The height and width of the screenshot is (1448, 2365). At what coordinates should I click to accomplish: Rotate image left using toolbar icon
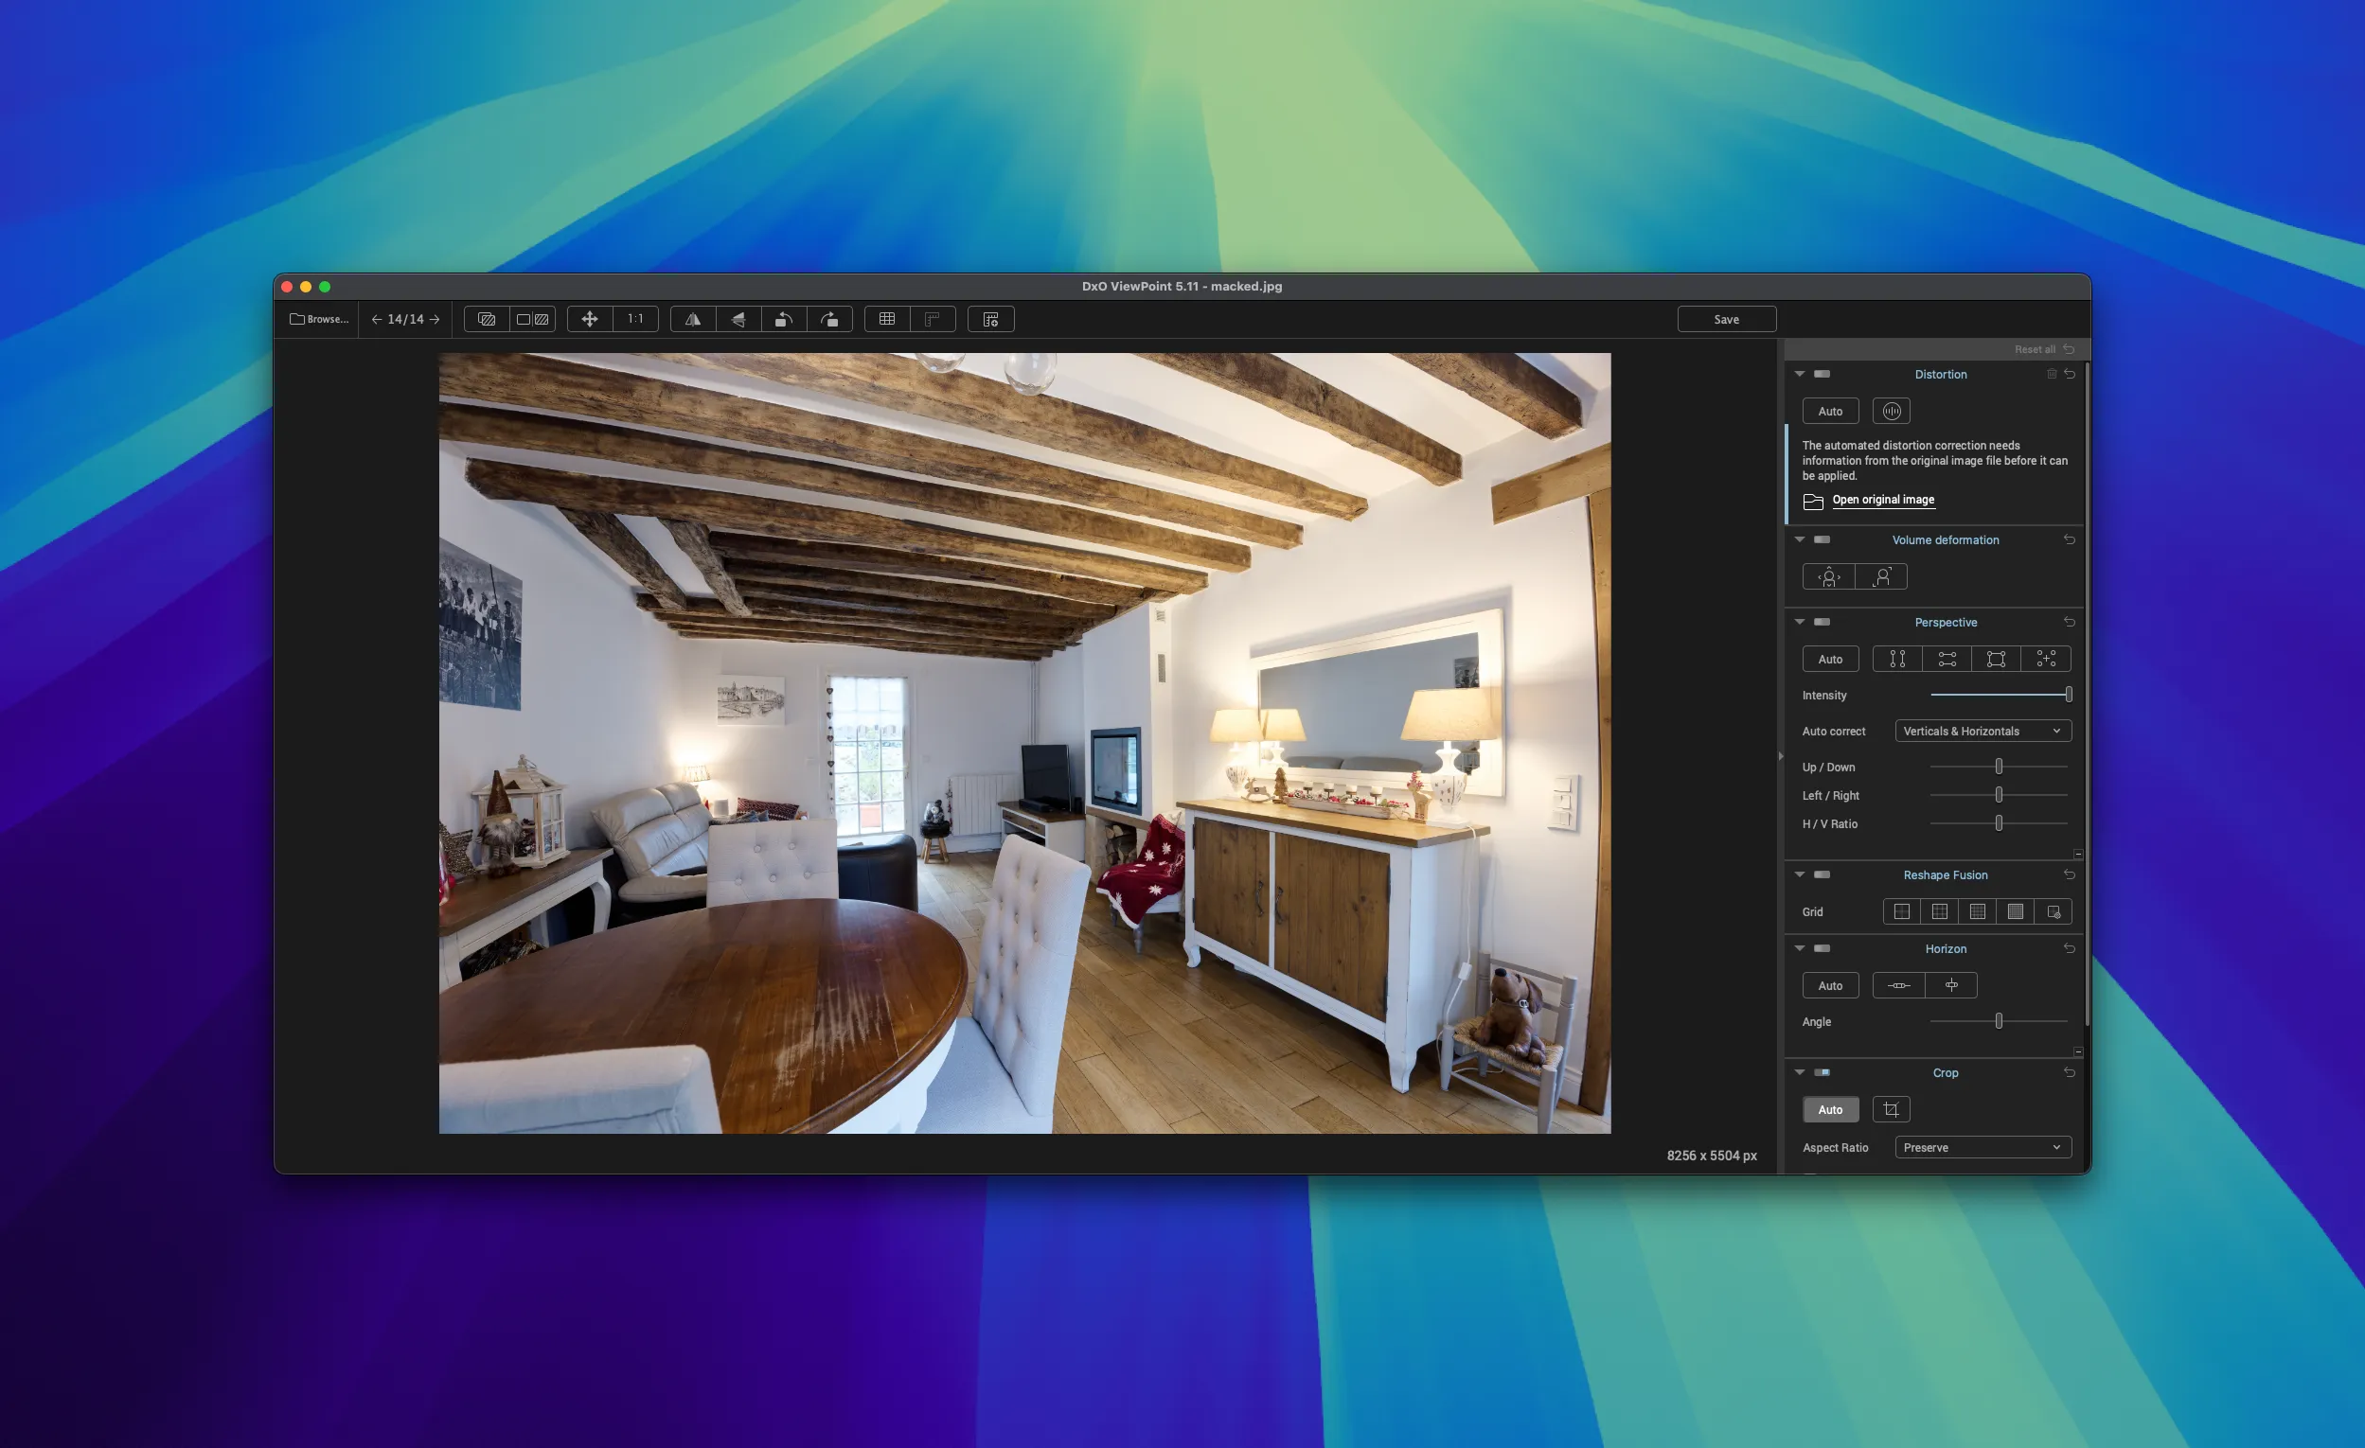[784, 320]
